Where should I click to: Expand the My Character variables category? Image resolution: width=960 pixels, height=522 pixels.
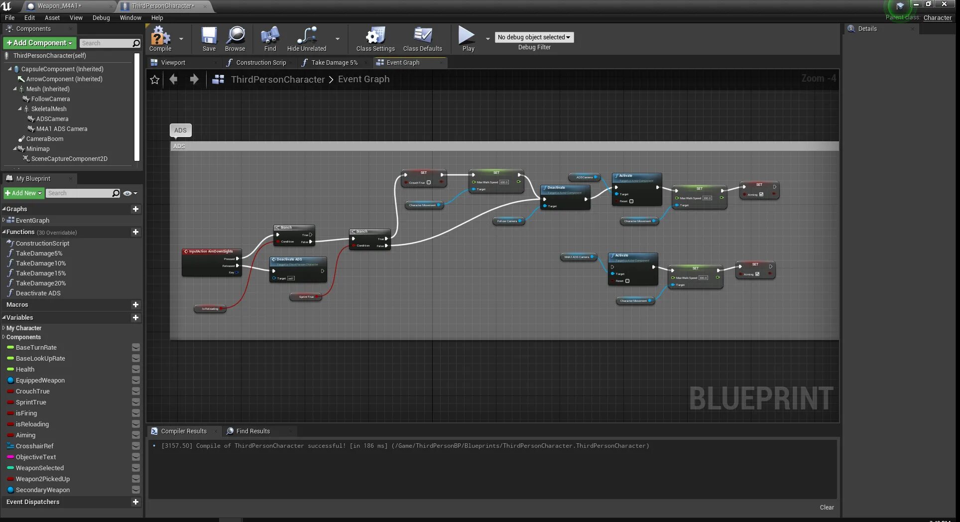click(x=3, y=328)
